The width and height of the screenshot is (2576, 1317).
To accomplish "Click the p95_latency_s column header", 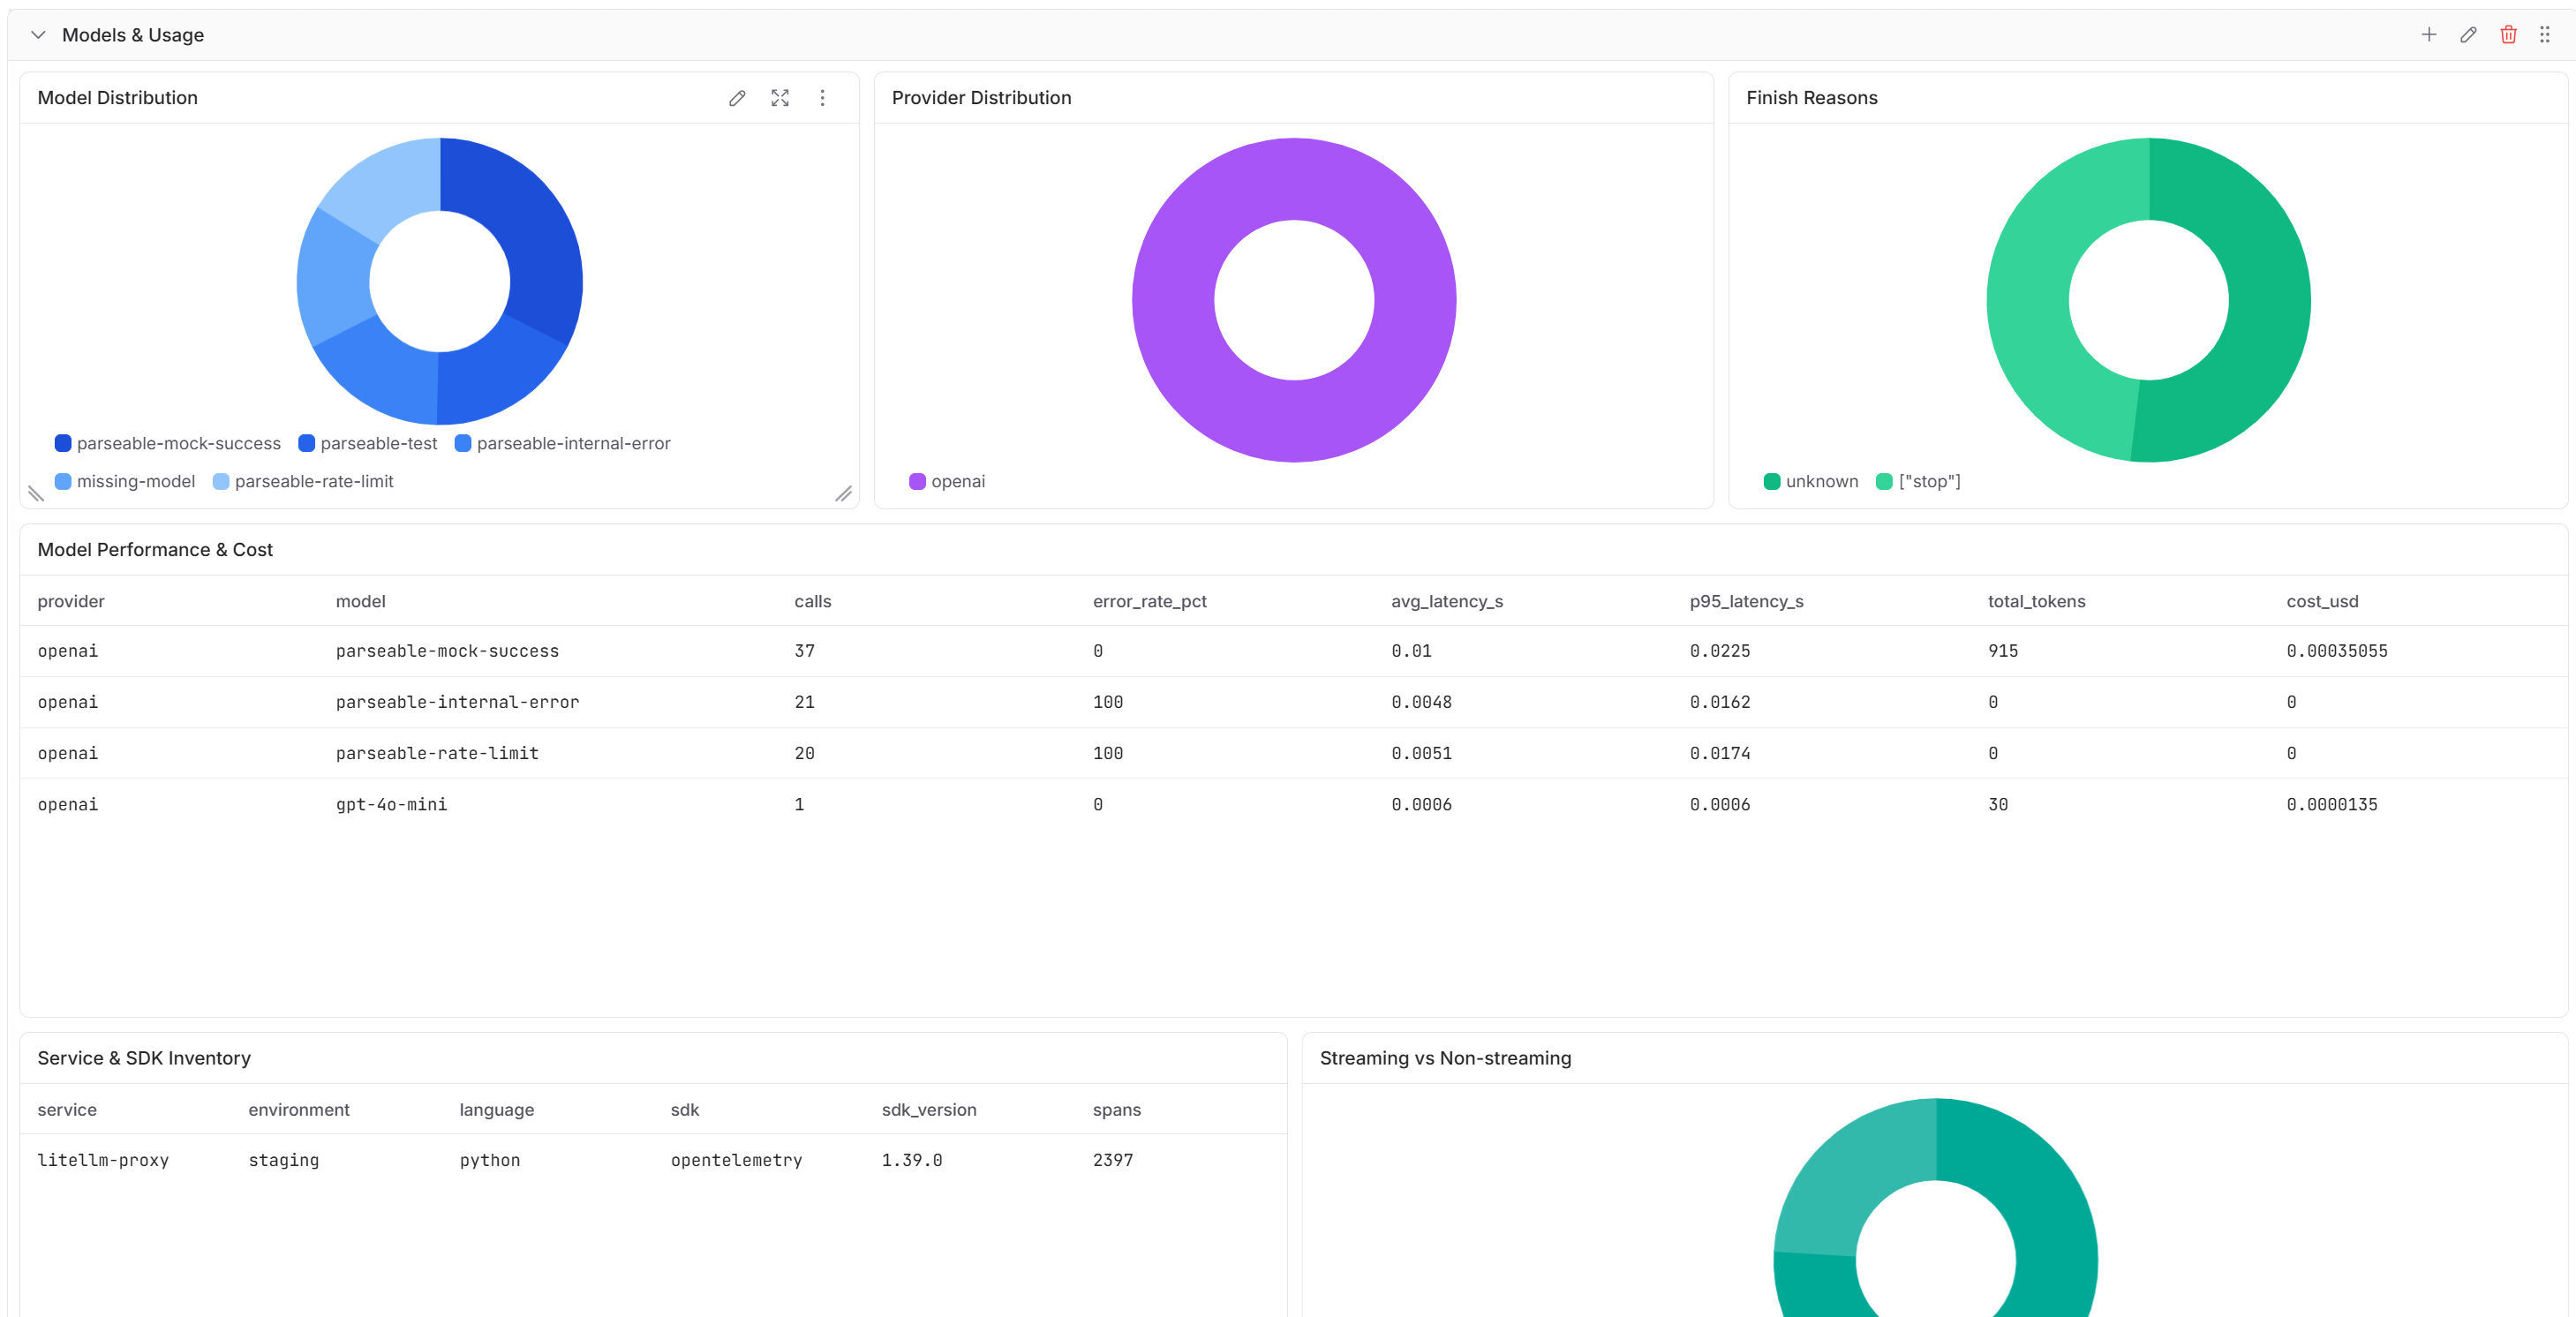I will pyautogui.click(x=1747, y=601).
